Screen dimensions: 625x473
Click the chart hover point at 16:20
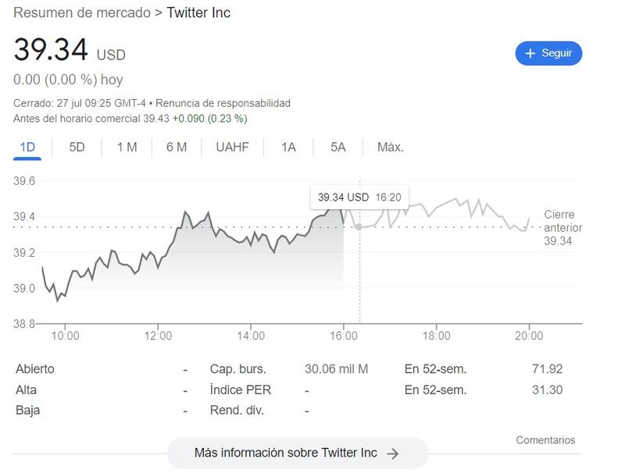coord(359,226)
